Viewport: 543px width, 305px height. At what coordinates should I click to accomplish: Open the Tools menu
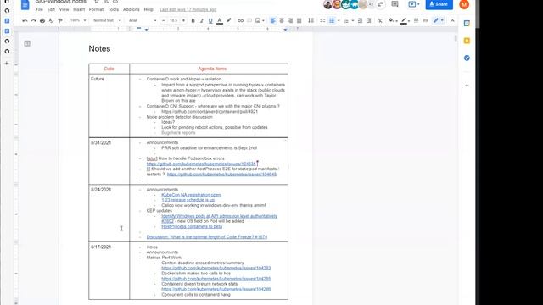click(113, 9)
